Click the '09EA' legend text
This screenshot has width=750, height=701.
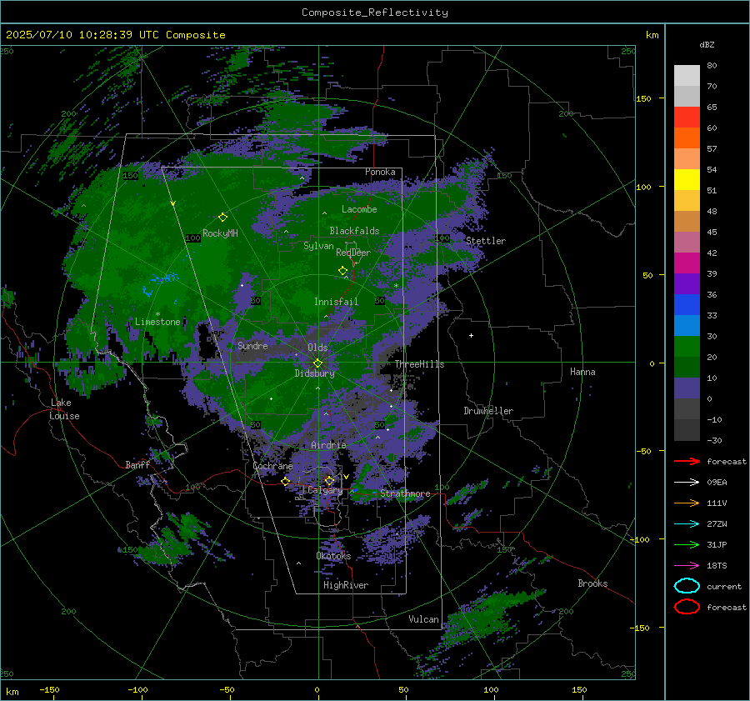717,483
